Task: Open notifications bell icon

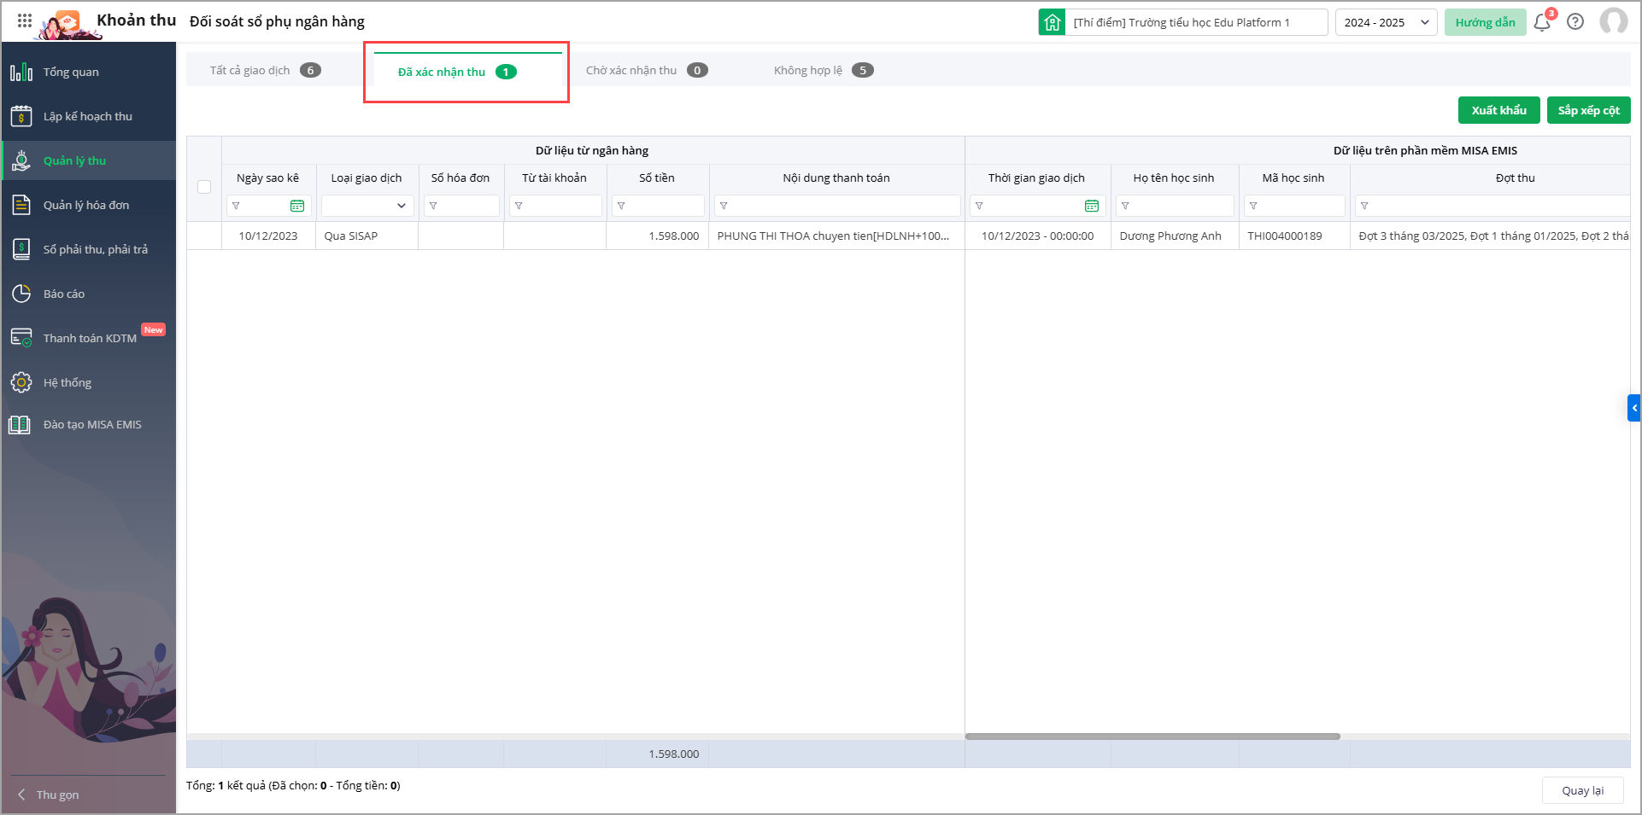Action: (1542, 22)
